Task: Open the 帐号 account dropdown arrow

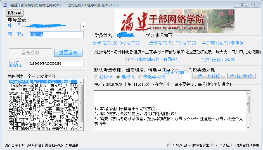Action: point(84,26)
